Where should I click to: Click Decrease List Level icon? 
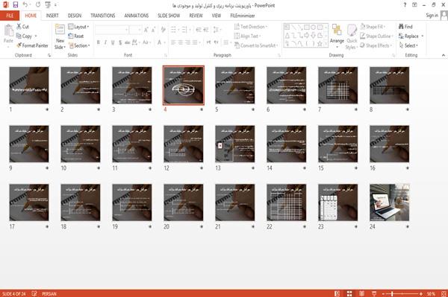coord(199,30)
